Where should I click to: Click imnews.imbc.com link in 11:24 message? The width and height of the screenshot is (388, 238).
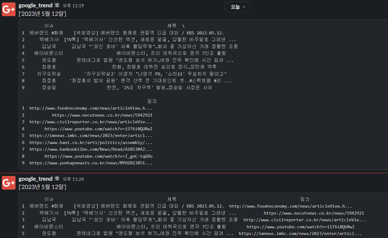300,233
